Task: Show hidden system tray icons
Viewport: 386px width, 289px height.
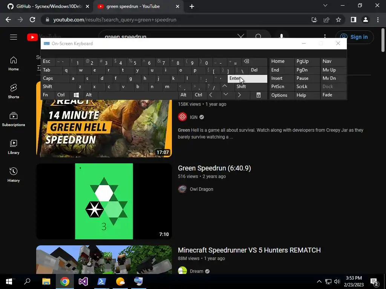Action: pos(319,281)
